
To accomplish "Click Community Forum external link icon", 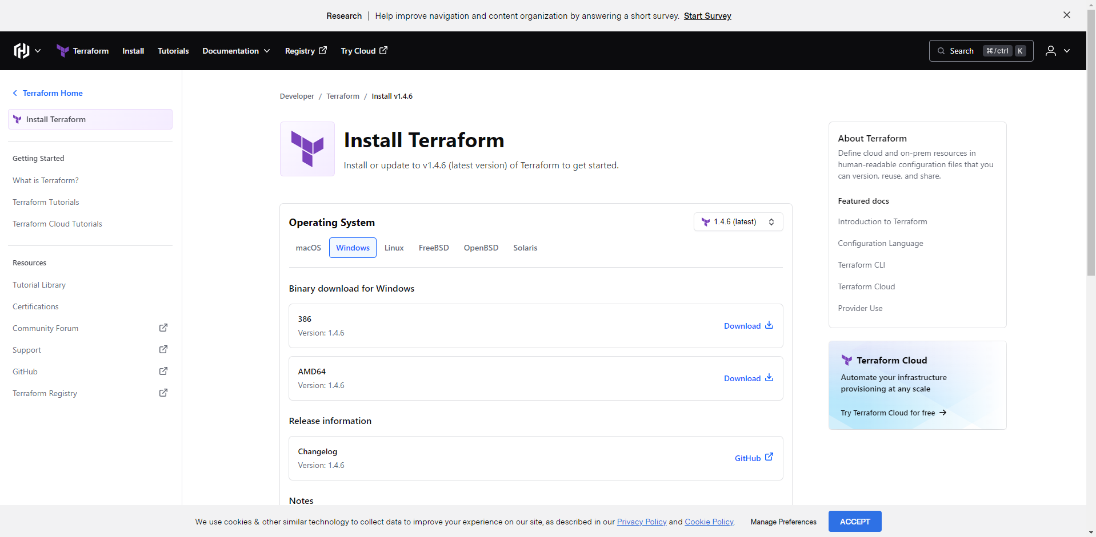I will 163,328.
